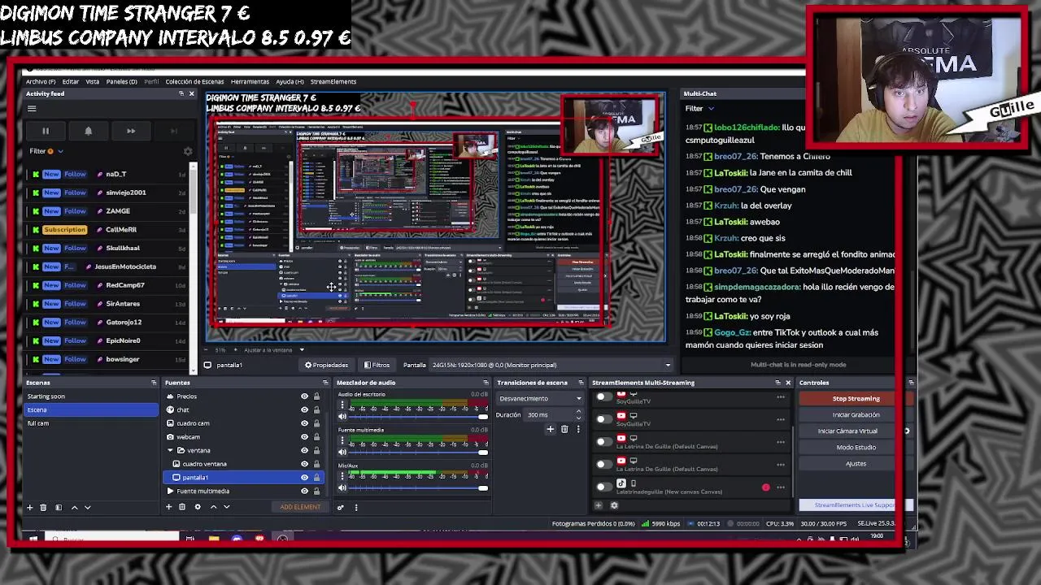Open Activity feed settings gear
The image size is (1041, 585).
tap(188, 151)
